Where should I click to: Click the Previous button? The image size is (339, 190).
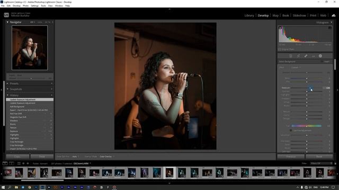[291, 157]
